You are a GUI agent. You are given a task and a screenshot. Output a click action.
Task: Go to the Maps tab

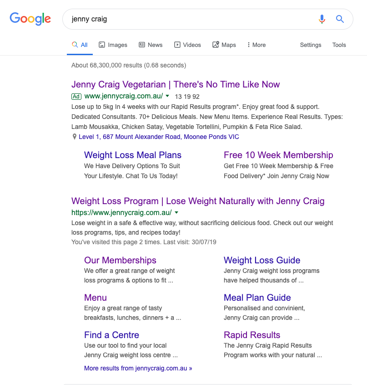[224, 45]
